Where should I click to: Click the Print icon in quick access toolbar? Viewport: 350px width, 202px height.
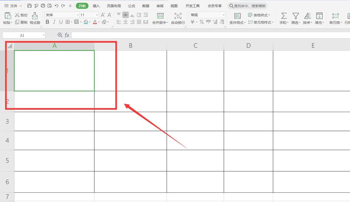43,6
